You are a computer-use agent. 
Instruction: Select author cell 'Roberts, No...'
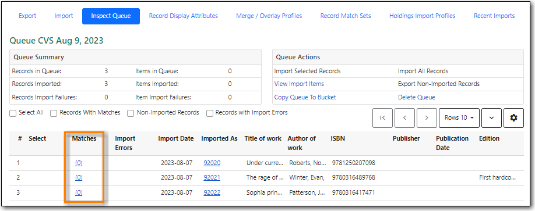pyautogui.click(x=308, y=163)
